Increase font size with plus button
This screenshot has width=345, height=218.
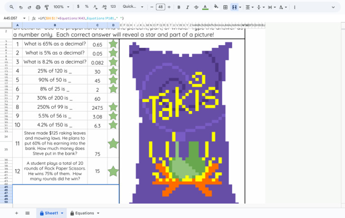coord(169,7)
